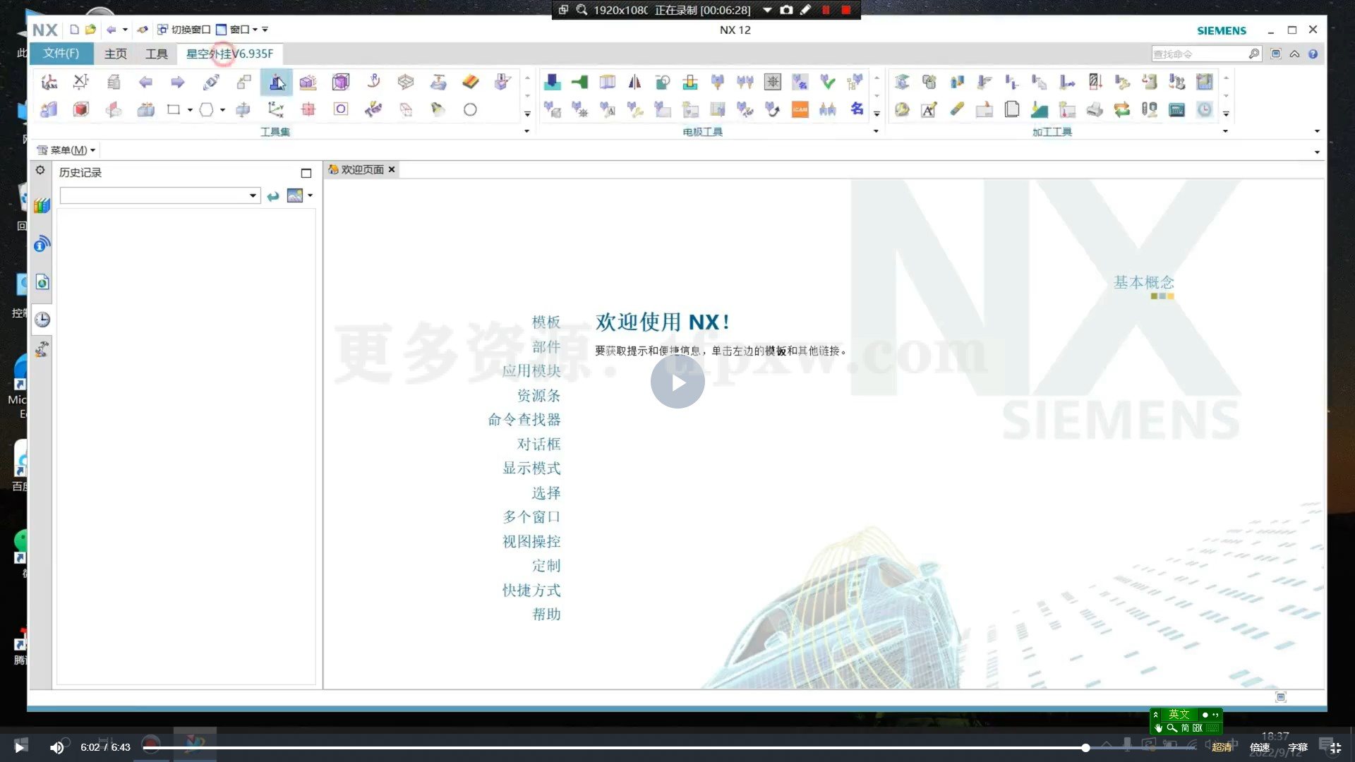The height and width of the screenshot is (762, 1355).
Task: Expand the 工具集 toolbar overflow arrow
Action: point(527,131)
